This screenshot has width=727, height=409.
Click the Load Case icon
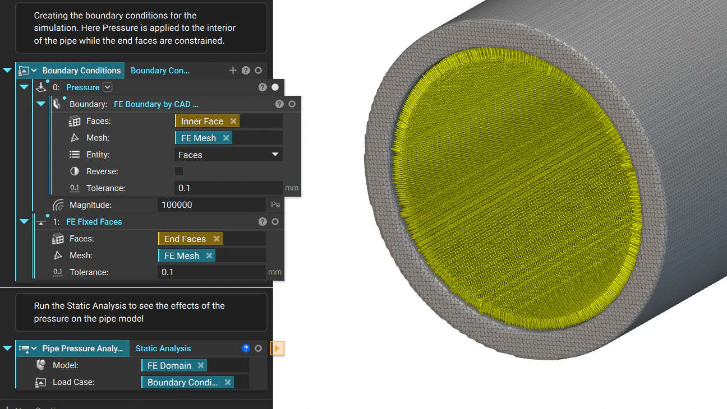(x=39, y=382)
